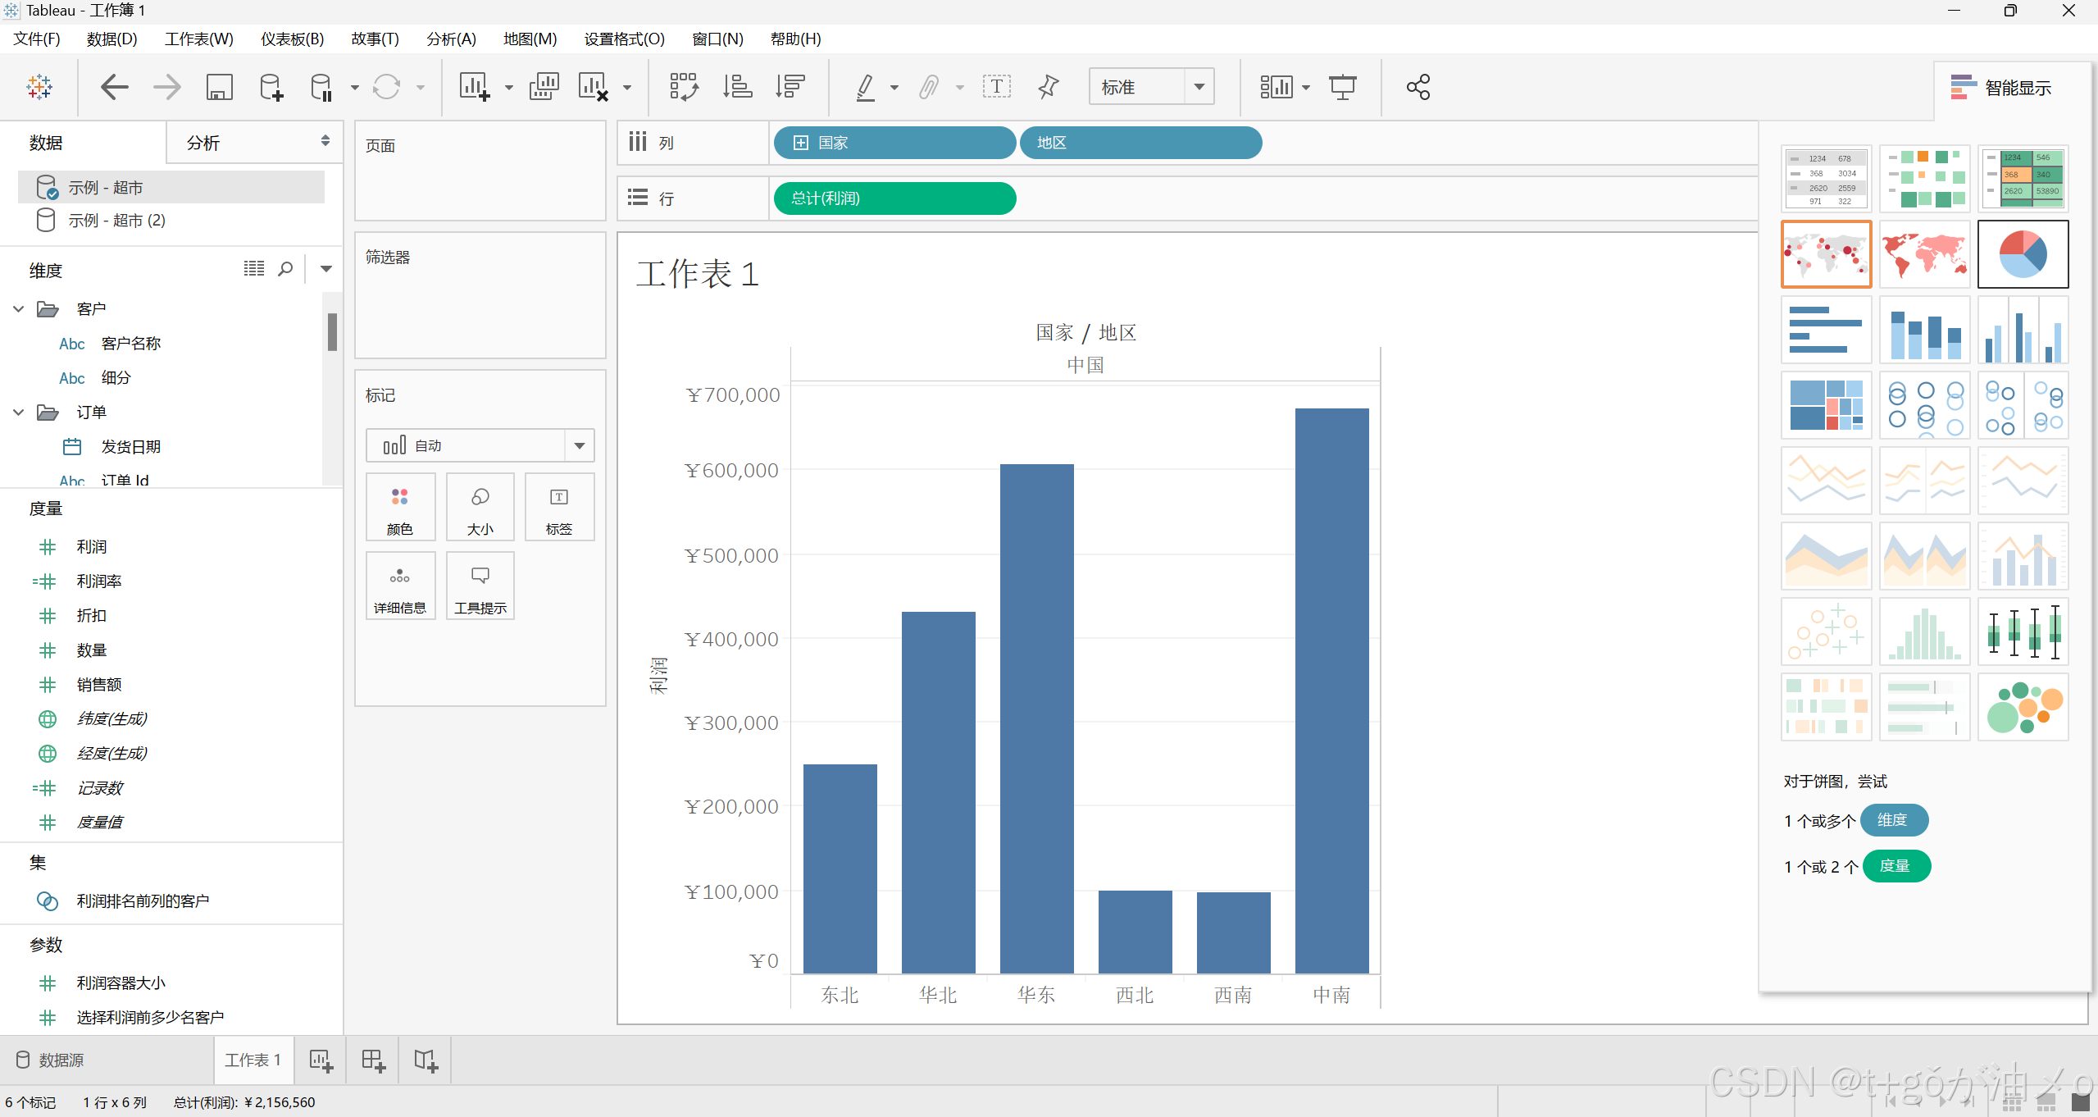Open presentation mode from the toolbar

(1342, 87)
